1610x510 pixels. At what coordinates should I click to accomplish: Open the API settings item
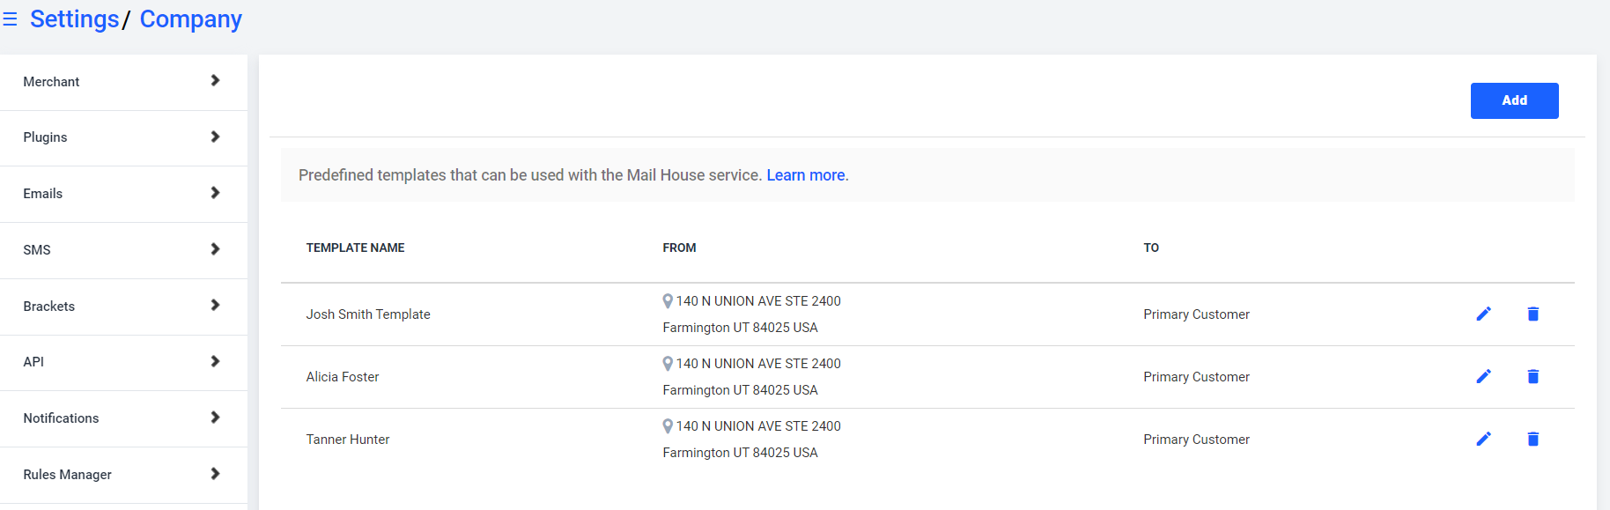123,362
